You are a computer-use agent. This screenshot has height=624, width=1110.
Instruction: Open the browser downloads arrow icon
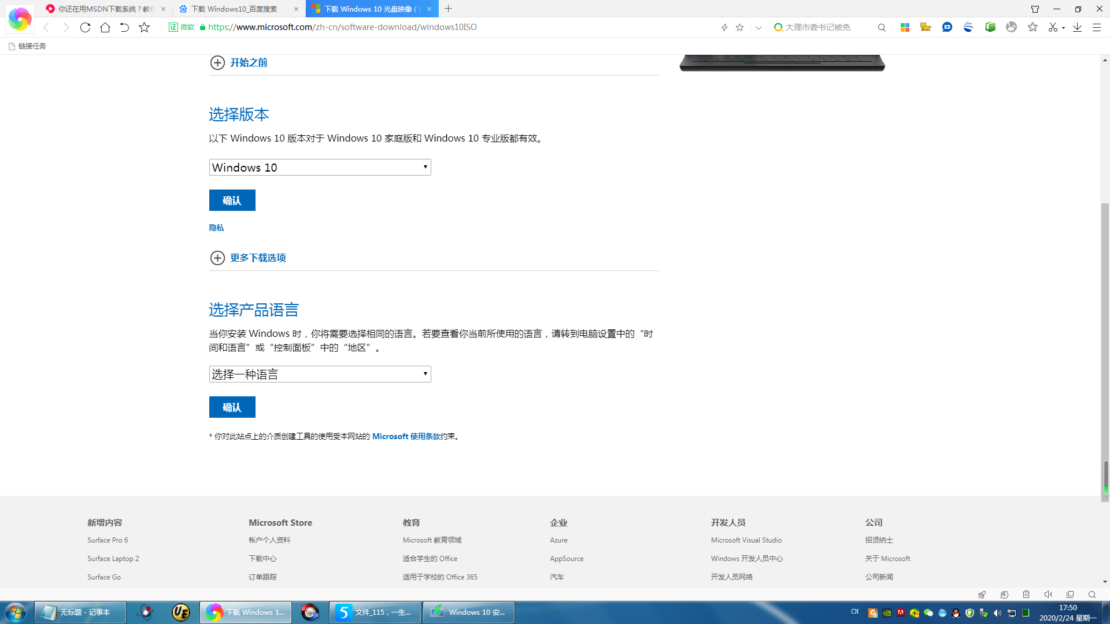point(1077,27)
